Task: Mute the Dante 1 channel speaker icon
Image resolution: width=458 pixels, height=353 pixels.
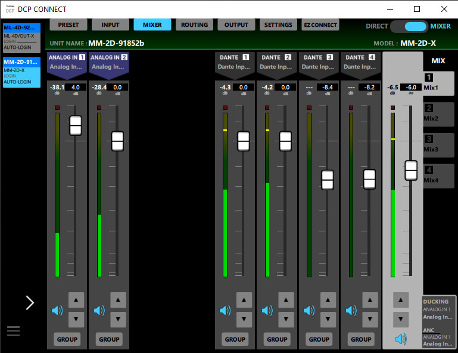Action: 225,310
